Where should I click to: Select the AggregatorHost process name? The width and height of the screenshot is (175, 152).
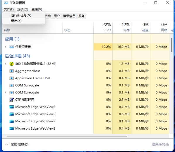28,71
